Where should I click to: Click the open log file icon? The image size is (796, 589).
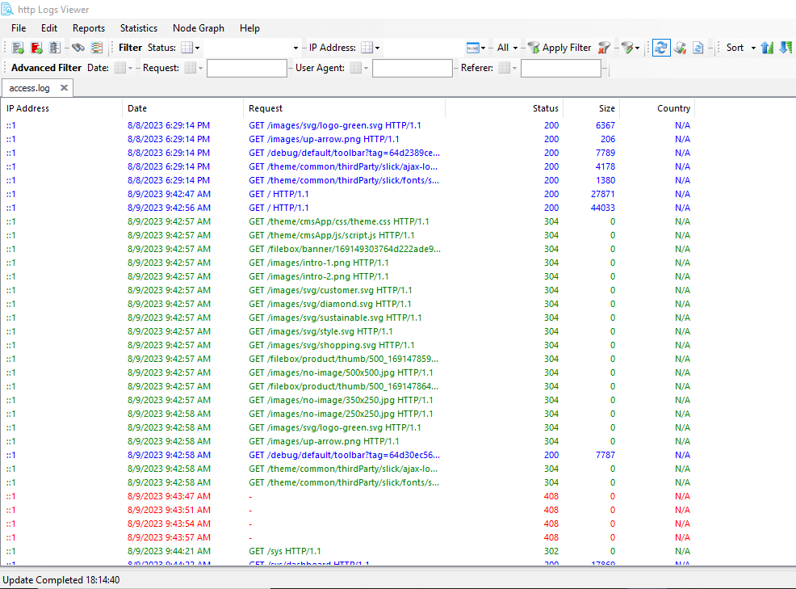[19, 48]
